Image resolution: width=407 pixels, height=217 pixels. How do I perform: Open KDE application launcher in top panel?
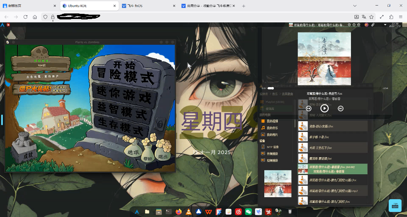2,25
